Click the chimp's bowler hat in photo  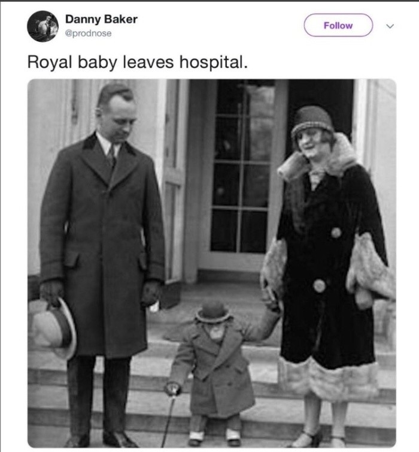coord(212,312)
